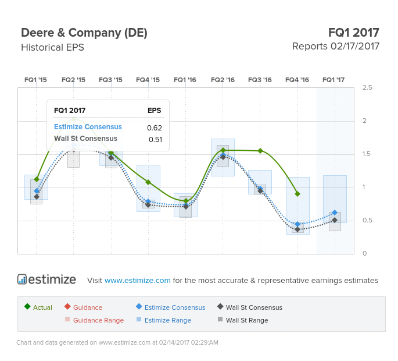Click the tooltip value 0.62
The width and height of the screenshot is (398, 361).
tap(155, 128)
